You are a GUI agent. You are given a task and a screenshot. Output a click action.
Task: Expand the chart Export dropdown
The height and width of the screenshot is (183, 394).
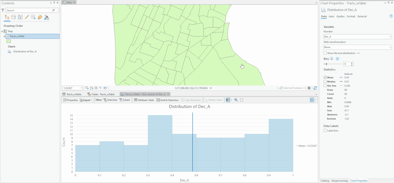(86, 100)
